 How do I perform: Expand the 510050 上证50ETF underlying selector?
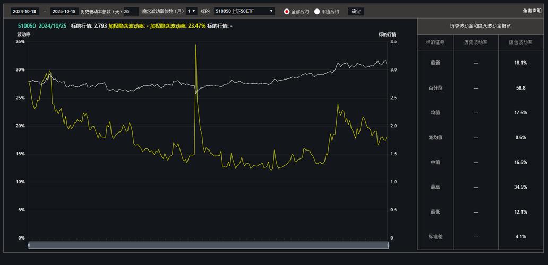[244, 11]
